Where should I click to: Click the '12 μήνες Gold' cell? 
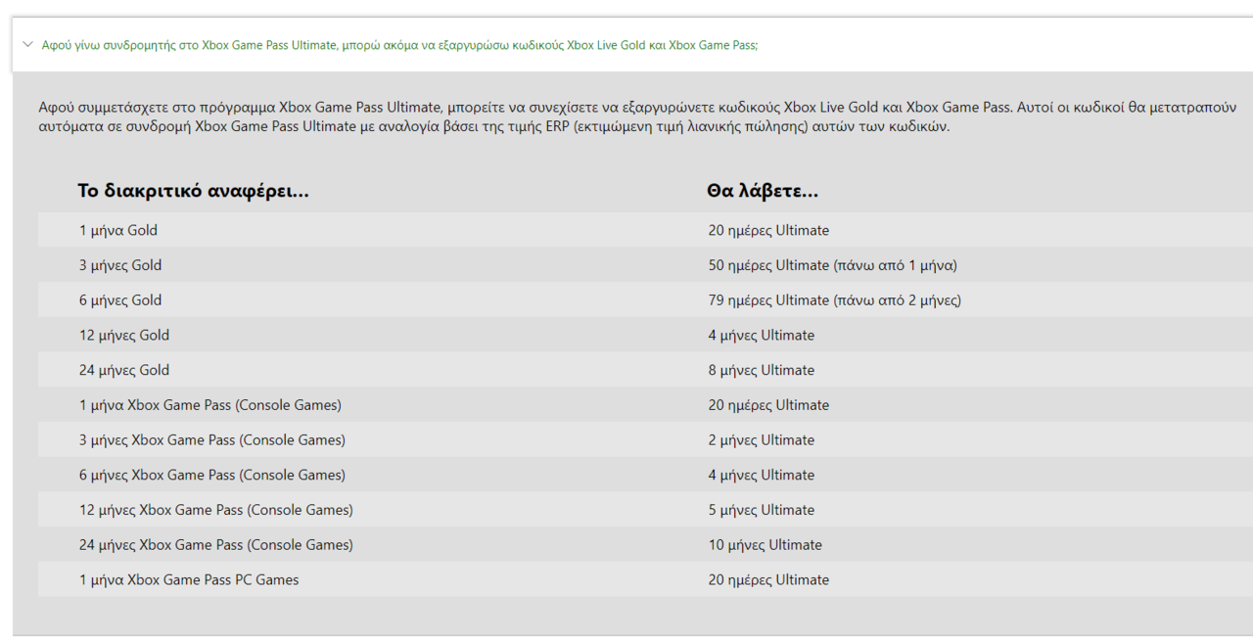[124, 335]
